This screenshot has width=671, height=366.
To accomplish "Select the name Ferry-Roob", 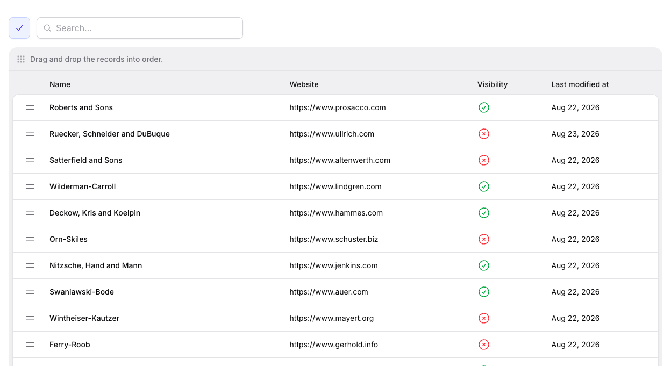I will coord(70,345).
